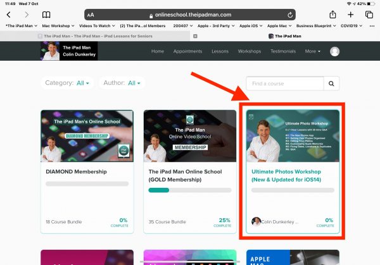Click the 35 Course Bundle text
The height and width of the screenshot is (265, 380).
167,222
